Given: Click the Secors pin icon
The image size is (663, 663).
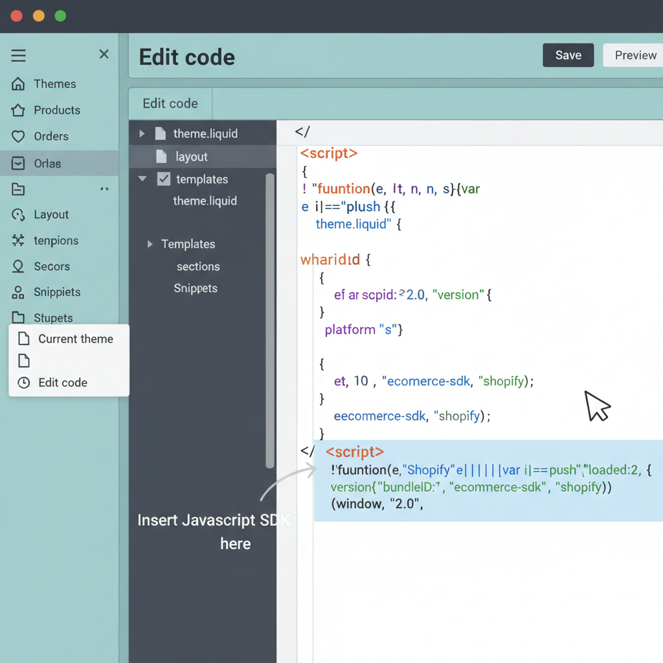Looking at the screenshot, I should tap(18, 266).
